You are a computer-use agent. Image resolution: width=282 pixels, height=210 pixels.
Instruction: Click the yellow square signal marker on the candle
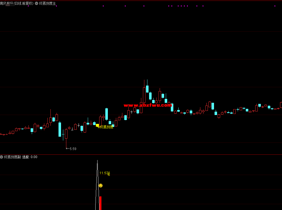97,126
